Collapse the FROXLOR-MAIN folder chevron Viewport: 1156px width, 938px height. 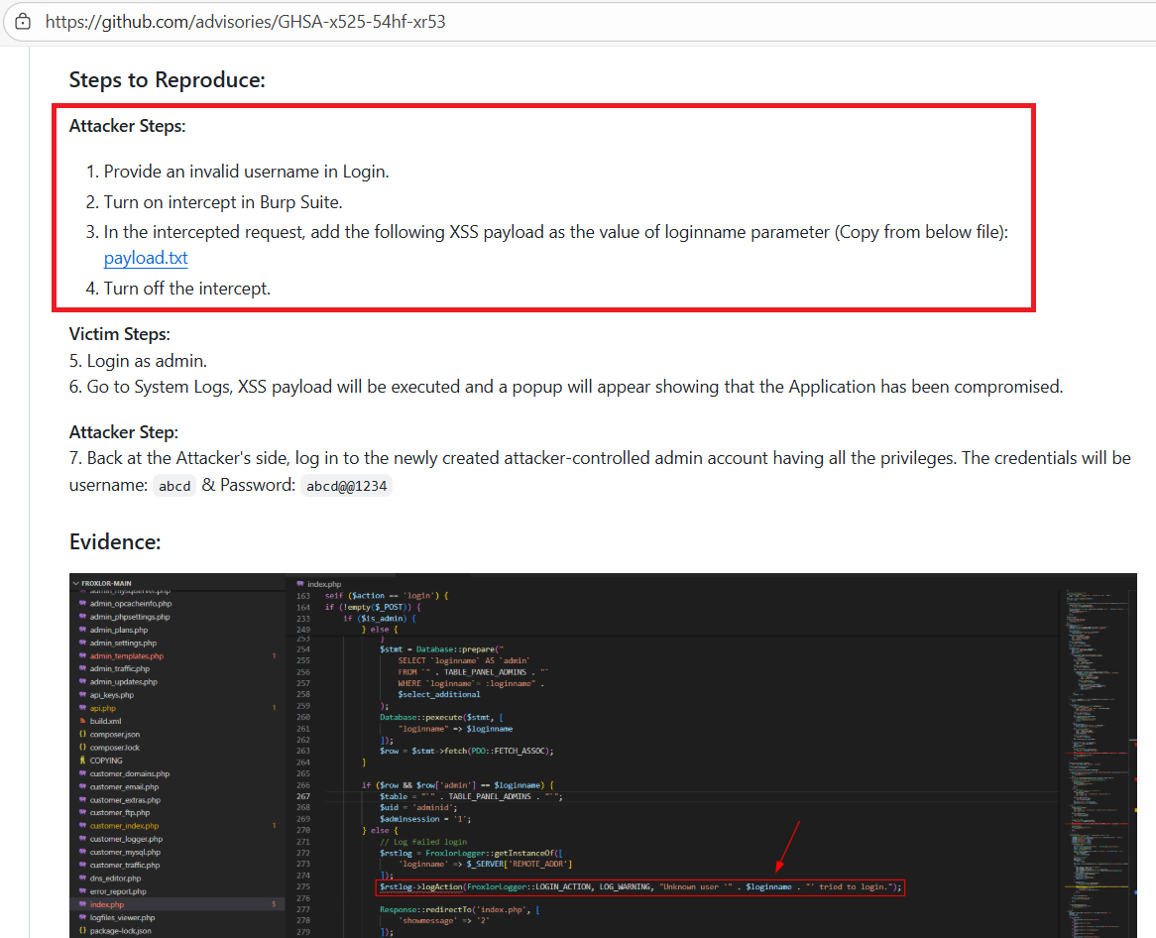click(x=75, y=583)
